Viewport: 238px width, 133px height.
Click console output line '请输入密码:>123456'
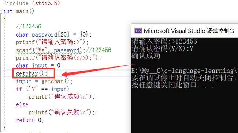(x=164, y=41)
